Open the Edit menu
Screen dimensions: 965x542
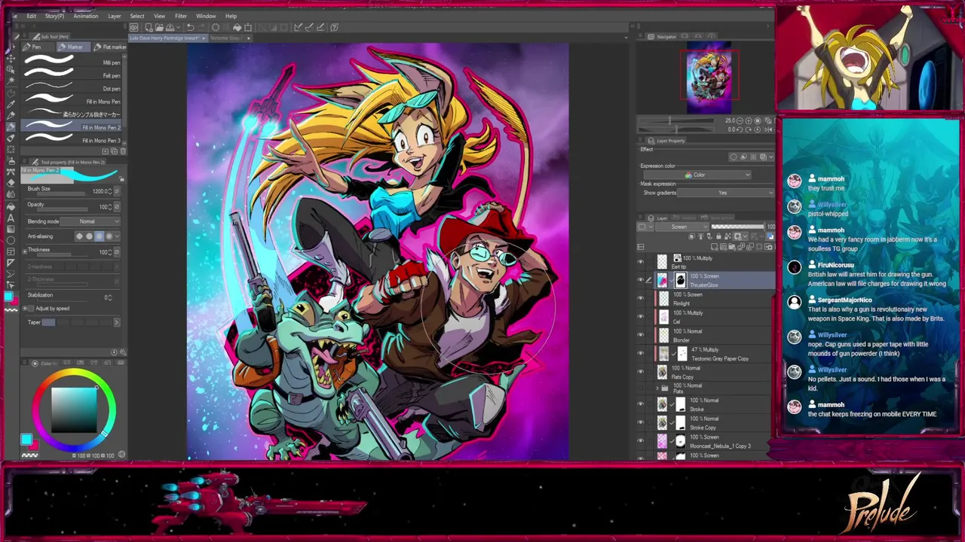(31, 16)
